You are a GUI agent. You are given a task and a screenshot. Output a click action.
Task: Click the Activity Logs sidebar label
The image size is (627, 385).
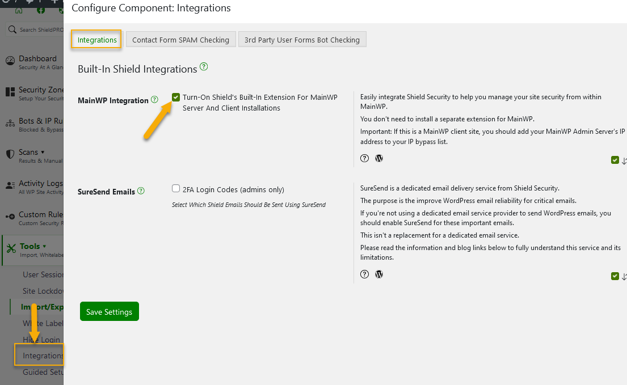click(x=41, y=183)
